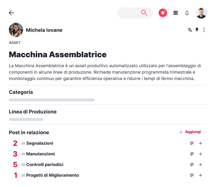Image resolution: width=214 pixels, height=187 pixels.
Task: Add a new post in Segnalazioni
Action: tap(200, 143)
